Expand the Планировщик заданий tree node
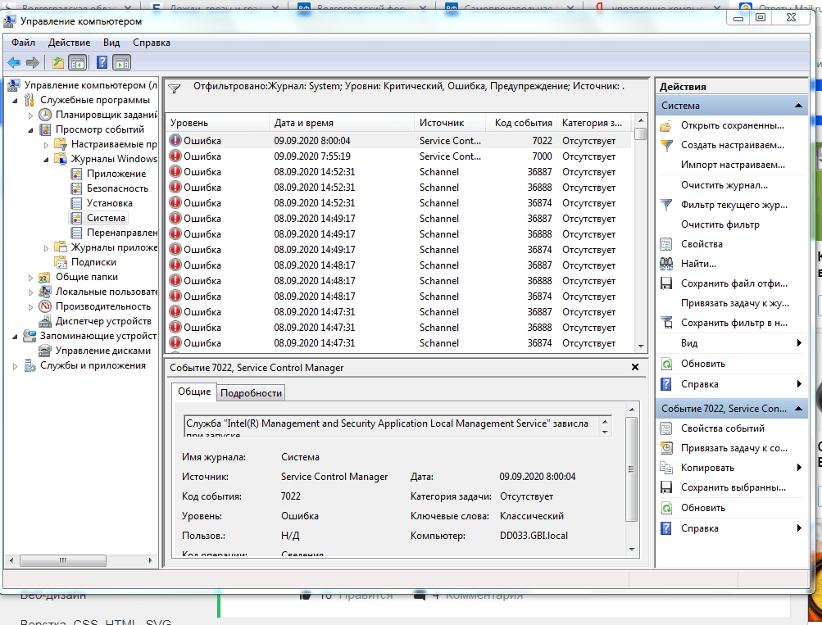The width and height of the screenshot is (822, 625). [x=32, y=115]
